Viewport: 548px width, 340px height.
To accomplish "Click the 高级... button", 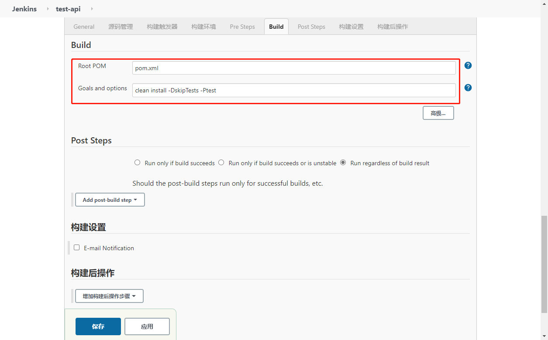I will [438, 113].
